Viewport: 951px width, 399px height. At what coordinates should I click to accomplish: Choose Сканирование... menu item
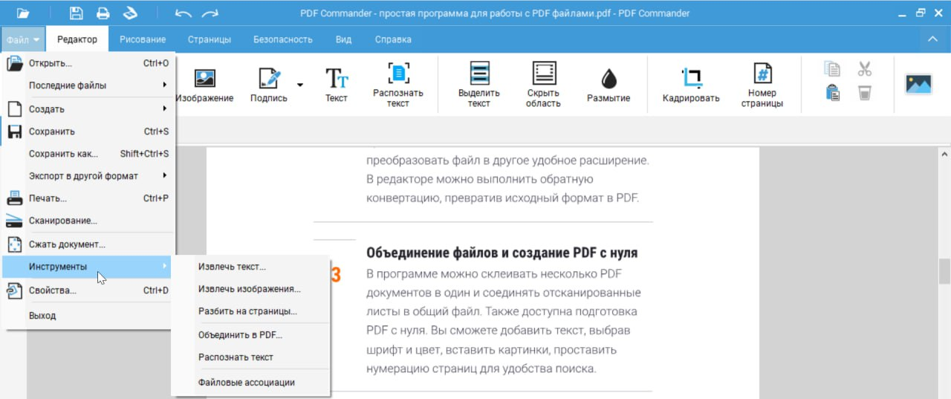tap(88, 221)
